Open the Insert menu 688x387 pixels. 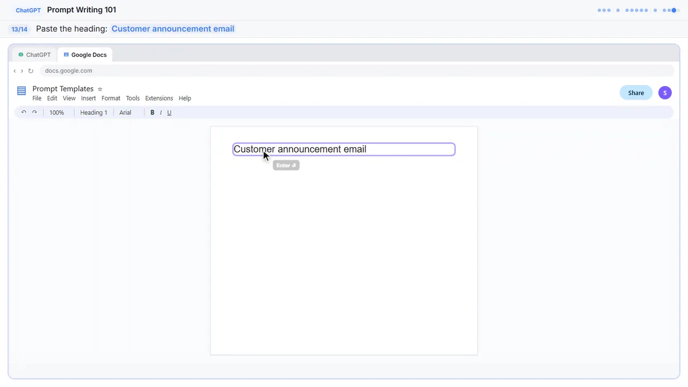tap(89, 98)
